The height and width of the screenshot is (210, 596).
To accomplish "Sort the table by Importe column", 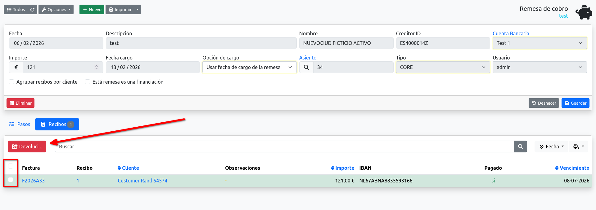I will coord(343,168).
